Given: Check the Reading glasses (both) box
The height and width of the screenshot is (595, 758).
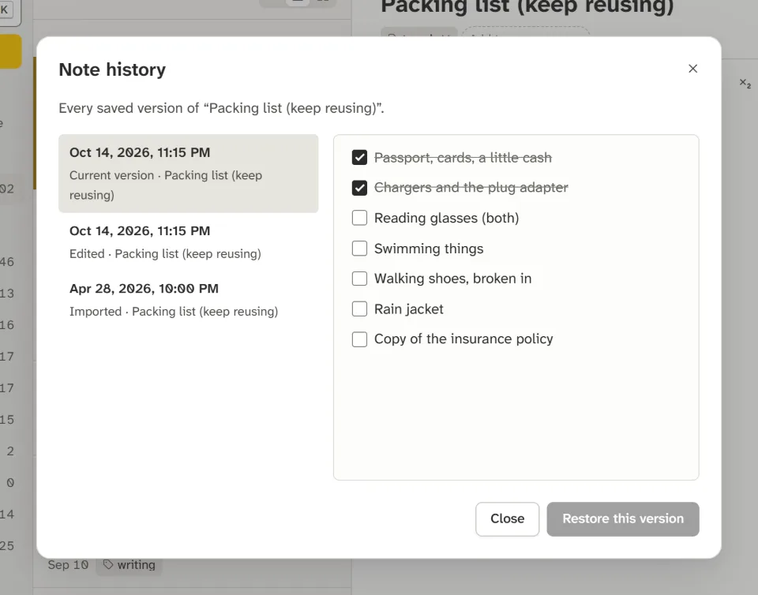Looking at the screenshot, I should (359, 218).
